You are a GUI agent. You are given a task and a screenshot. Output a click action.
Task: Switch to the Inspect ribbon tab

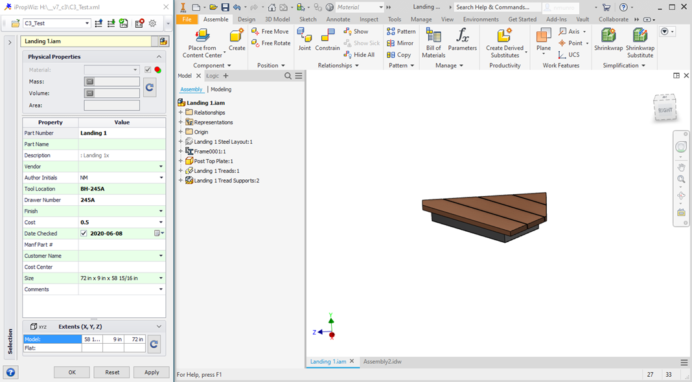(369, 19)
